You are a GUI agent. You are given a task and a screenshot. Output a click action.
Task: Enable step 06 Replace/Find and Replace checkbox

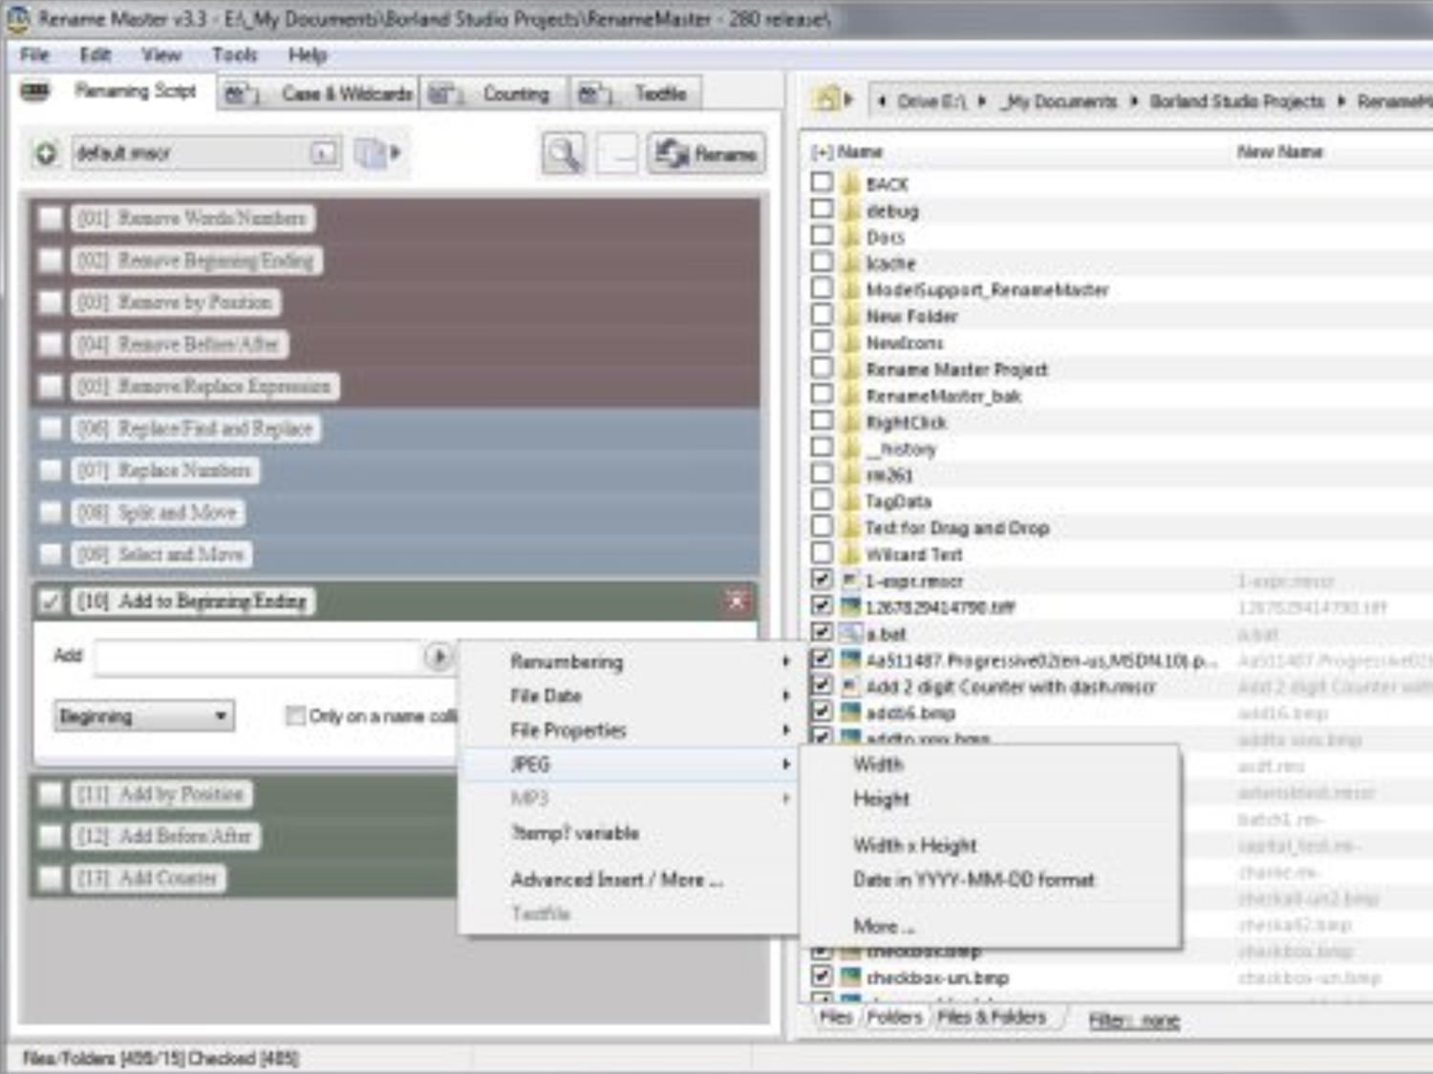[50, 429]
